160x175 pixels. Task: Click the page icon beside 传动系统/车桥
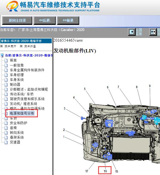pos(6,94)
